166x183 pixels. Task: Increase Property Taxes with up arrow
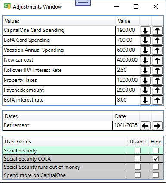[x=157, y=81]
